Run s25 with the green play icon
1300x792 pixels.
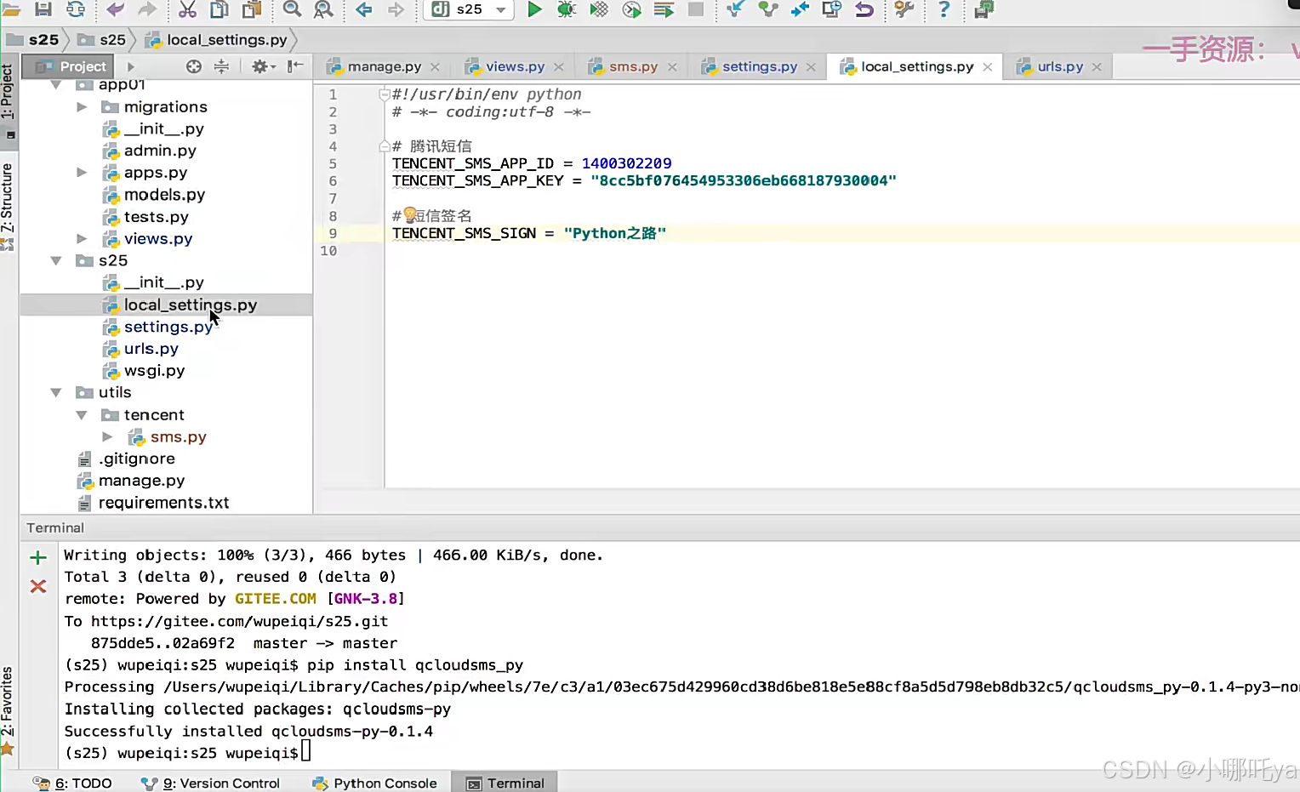point(534,9)
